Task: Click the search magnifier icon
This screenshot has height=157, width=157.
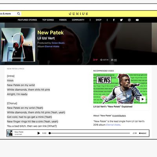Action: tap(19, 14)
